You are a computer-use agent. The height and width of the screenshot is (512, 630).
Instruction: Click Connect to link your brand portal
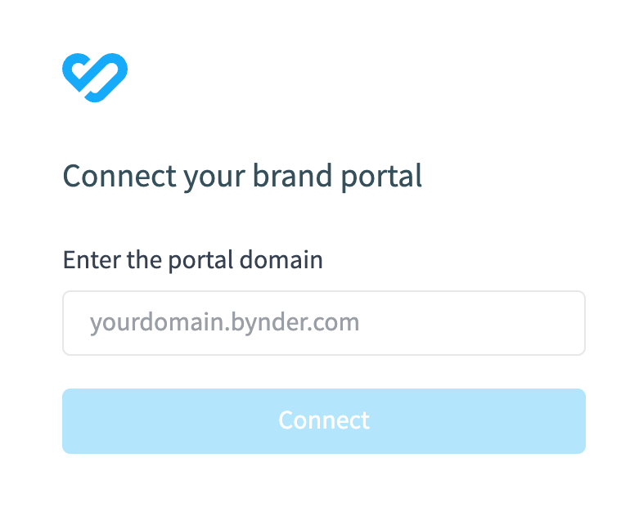(323, 420)
